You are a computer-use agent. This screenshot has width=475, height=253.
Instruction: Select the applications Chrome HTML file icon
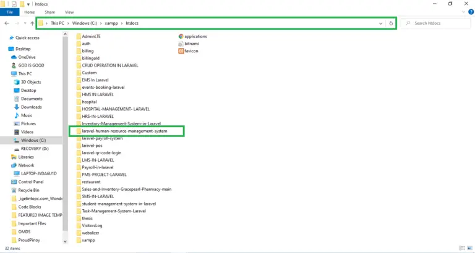[x=181, y=36]
